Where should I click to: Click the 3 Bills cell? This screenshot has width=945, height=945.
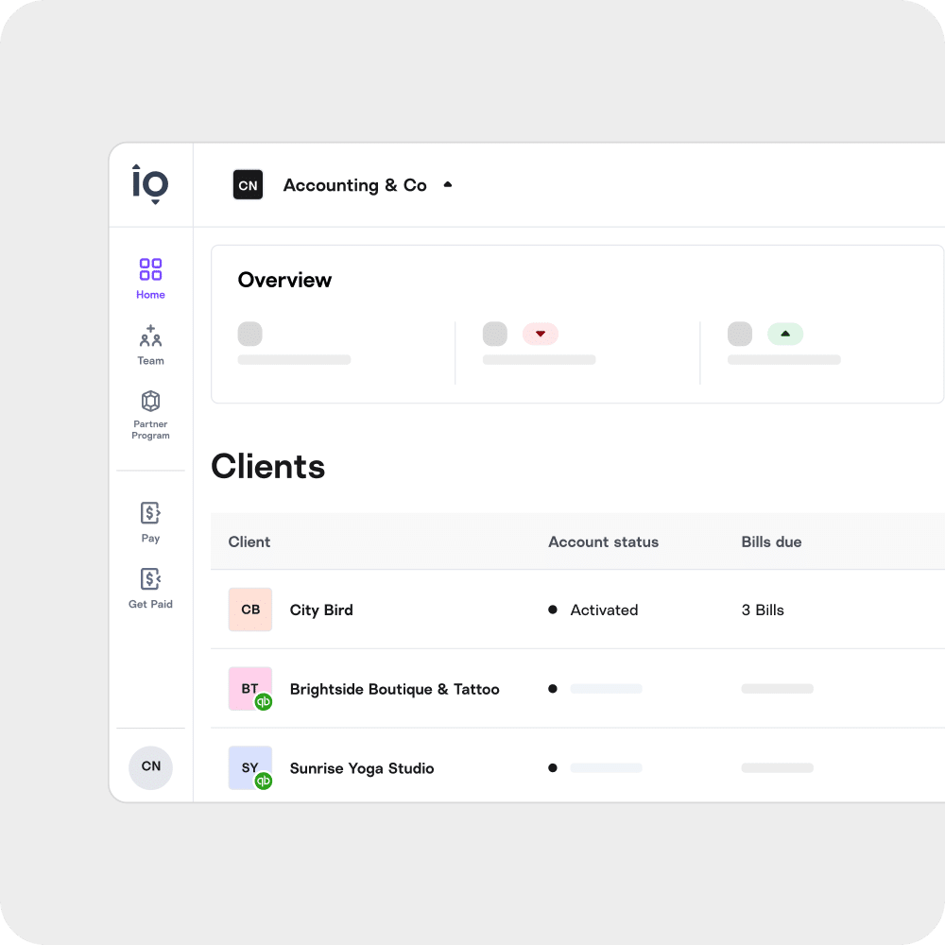click(763, 610)
